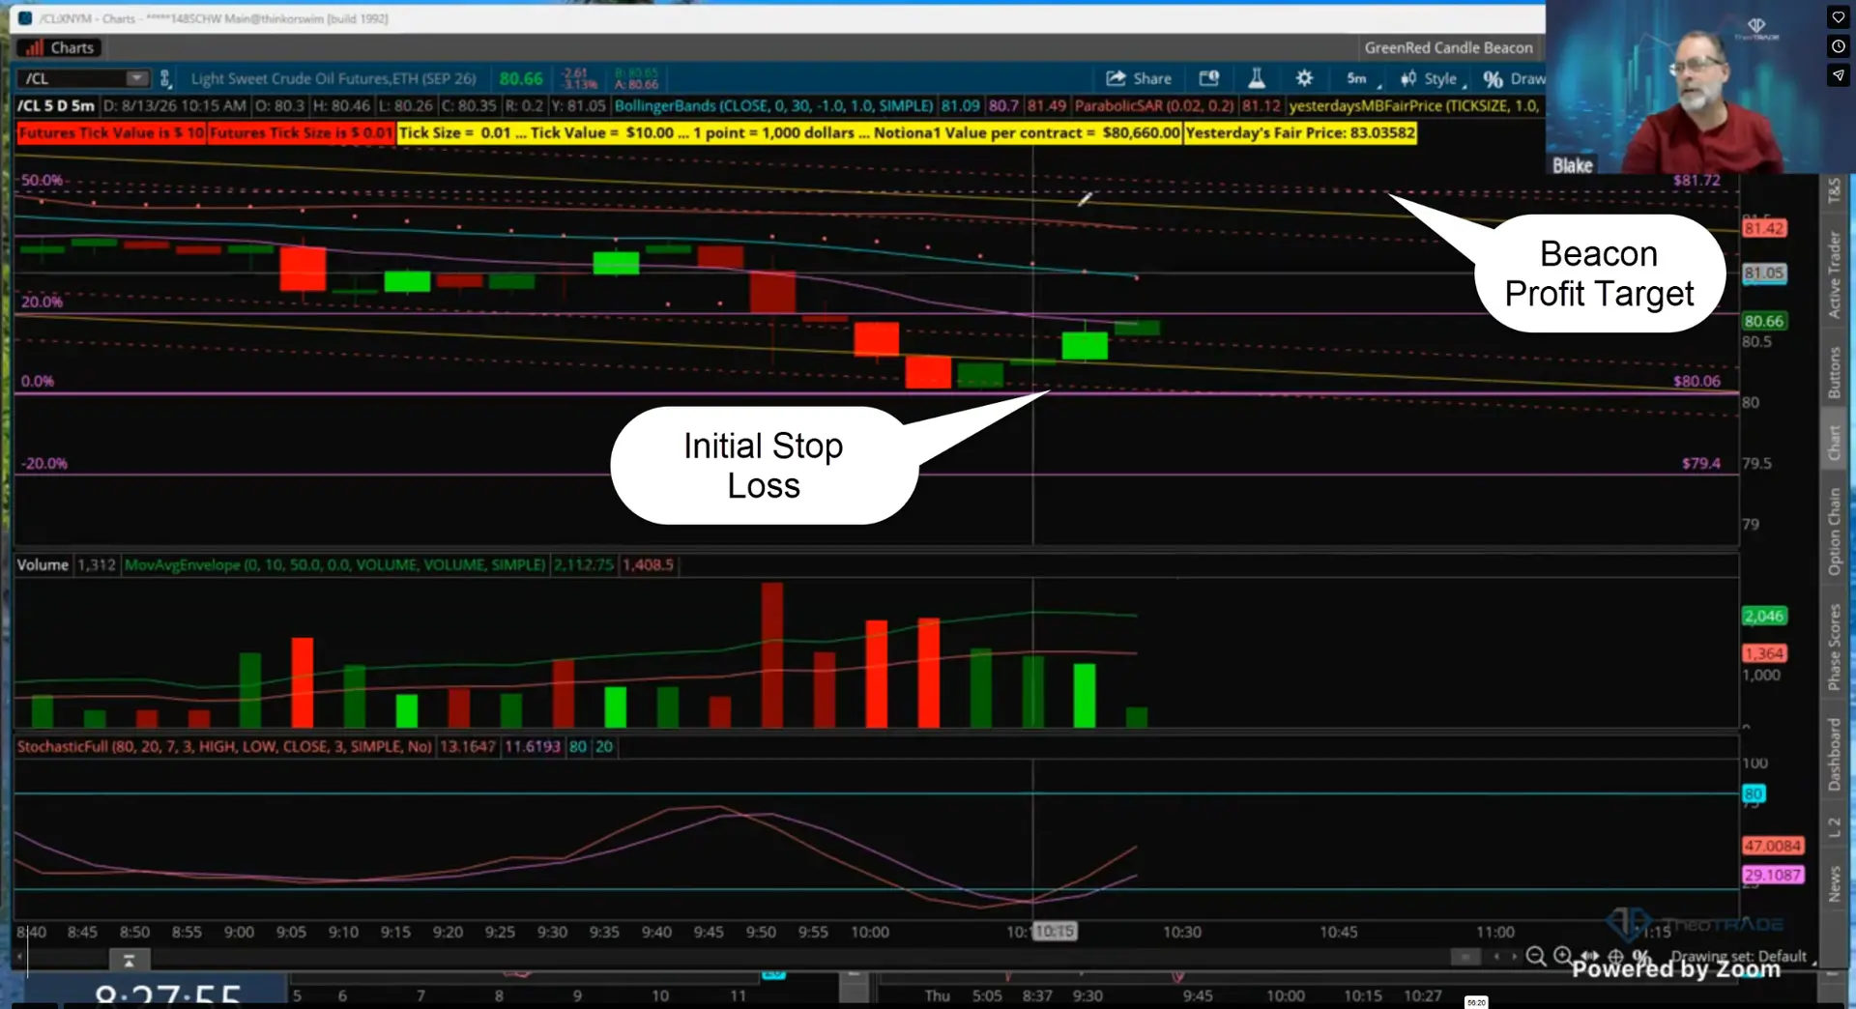Viewport: 1856px width, 1009px height.
Task: Click the StochasticFull study label
Action: click(x=224, y=746)
